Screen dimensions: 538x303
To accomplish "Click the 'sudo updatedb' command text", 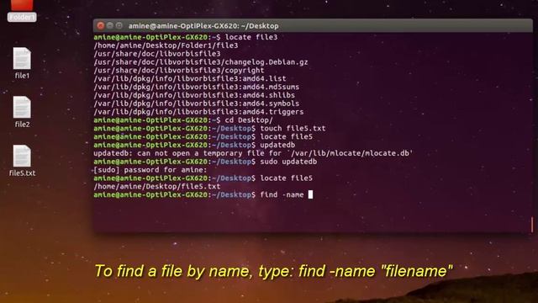I will (288, 162).
